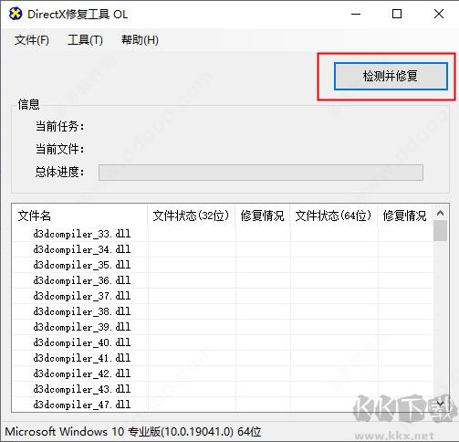Click the 文件名 column header
459x442 pixels.
(79, 216)
